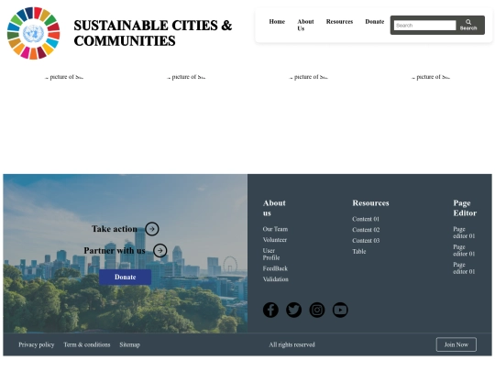
Task: Click the About us footer heading
Action: (274, 208)
